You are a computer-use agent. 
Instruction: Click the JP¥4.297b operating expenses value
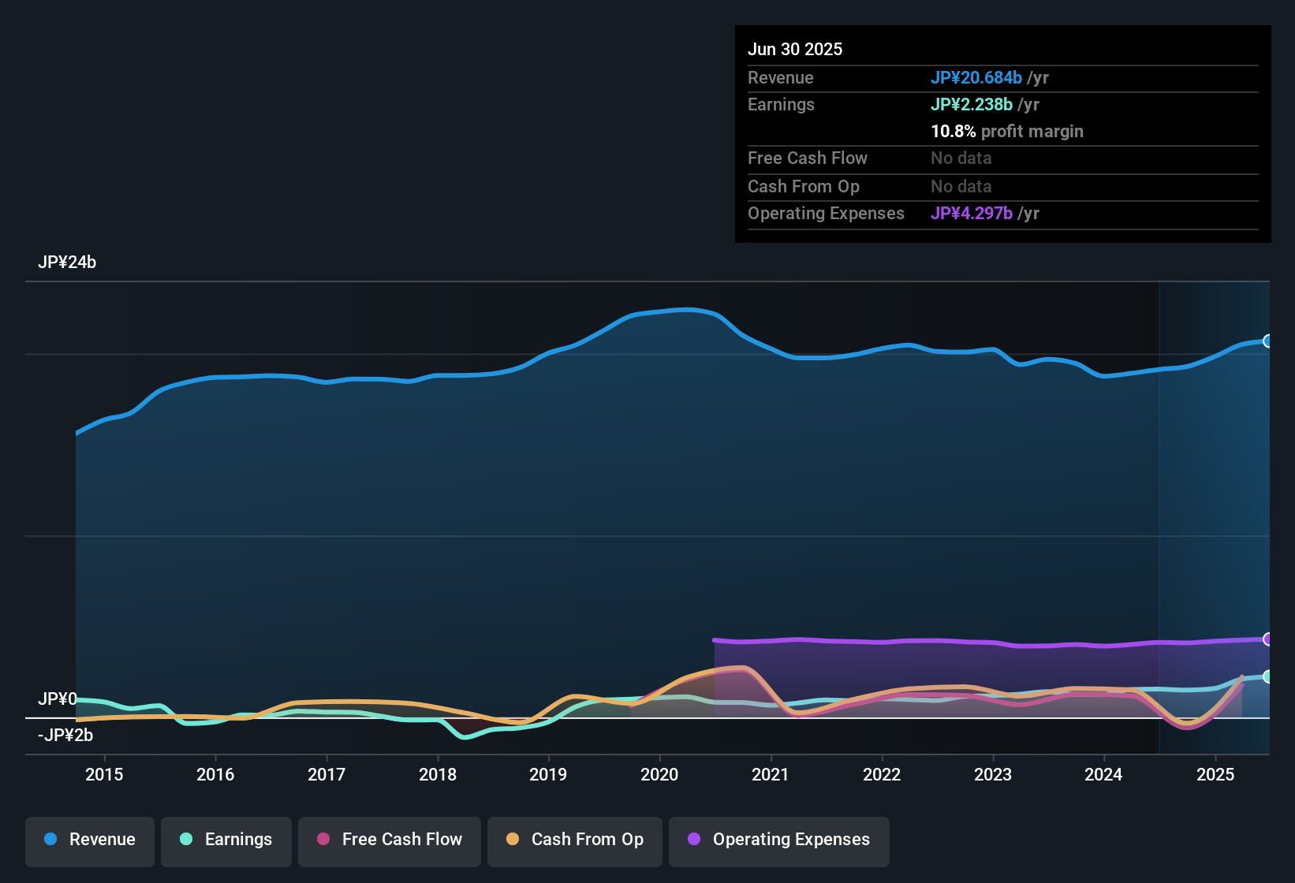pos(972,213)
